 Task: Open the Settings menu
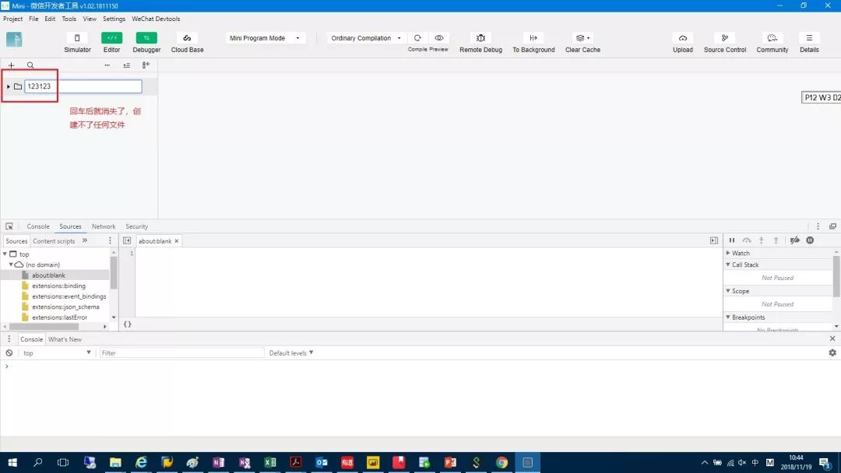point(114,19)
